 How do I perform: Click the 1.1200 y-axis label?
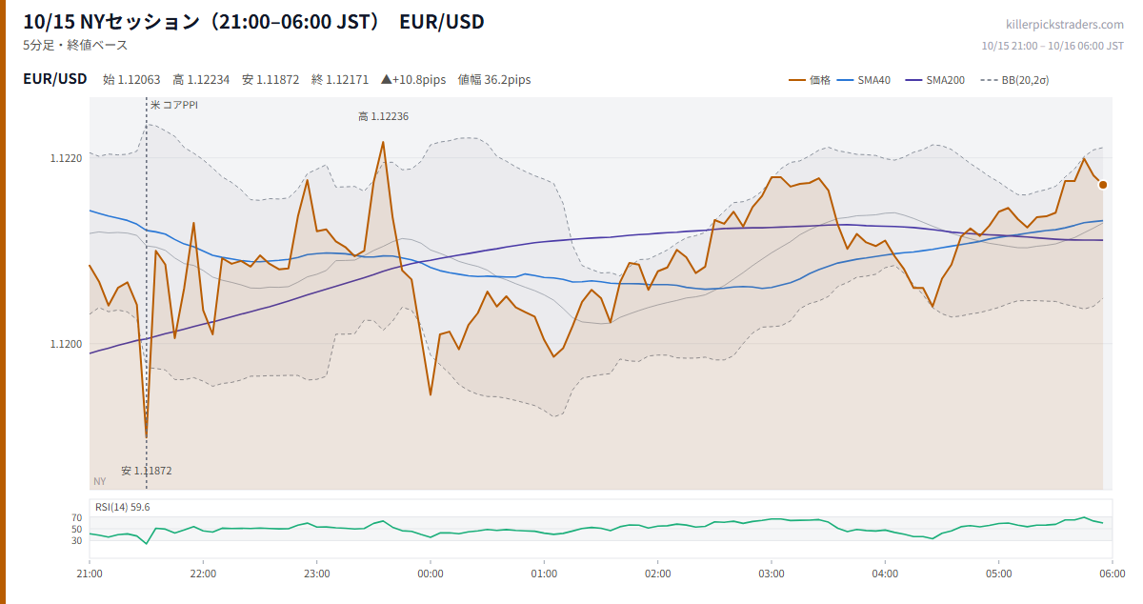66,344
